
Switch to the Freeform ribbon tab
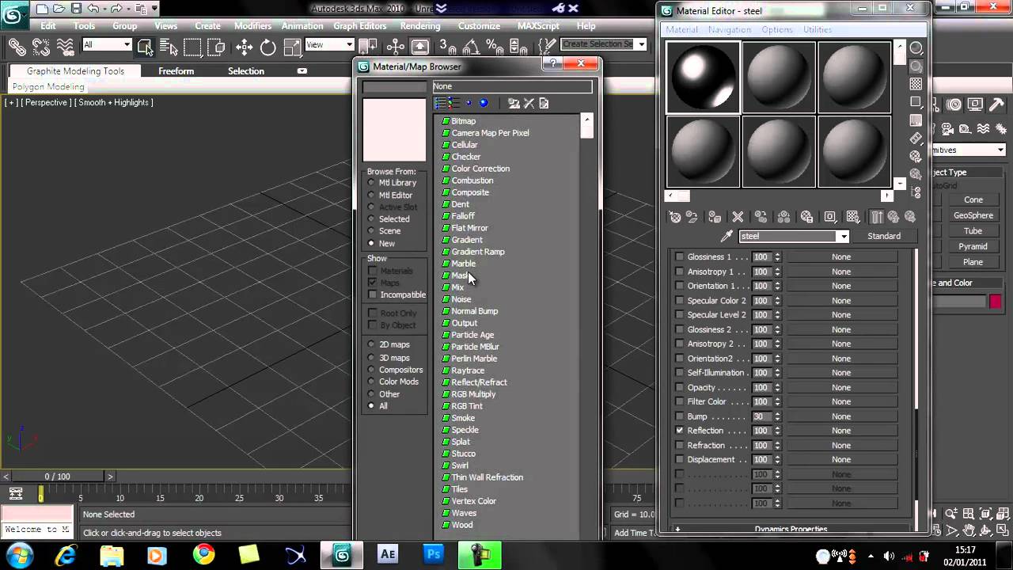pyautogui.click(x=176, y=71)
